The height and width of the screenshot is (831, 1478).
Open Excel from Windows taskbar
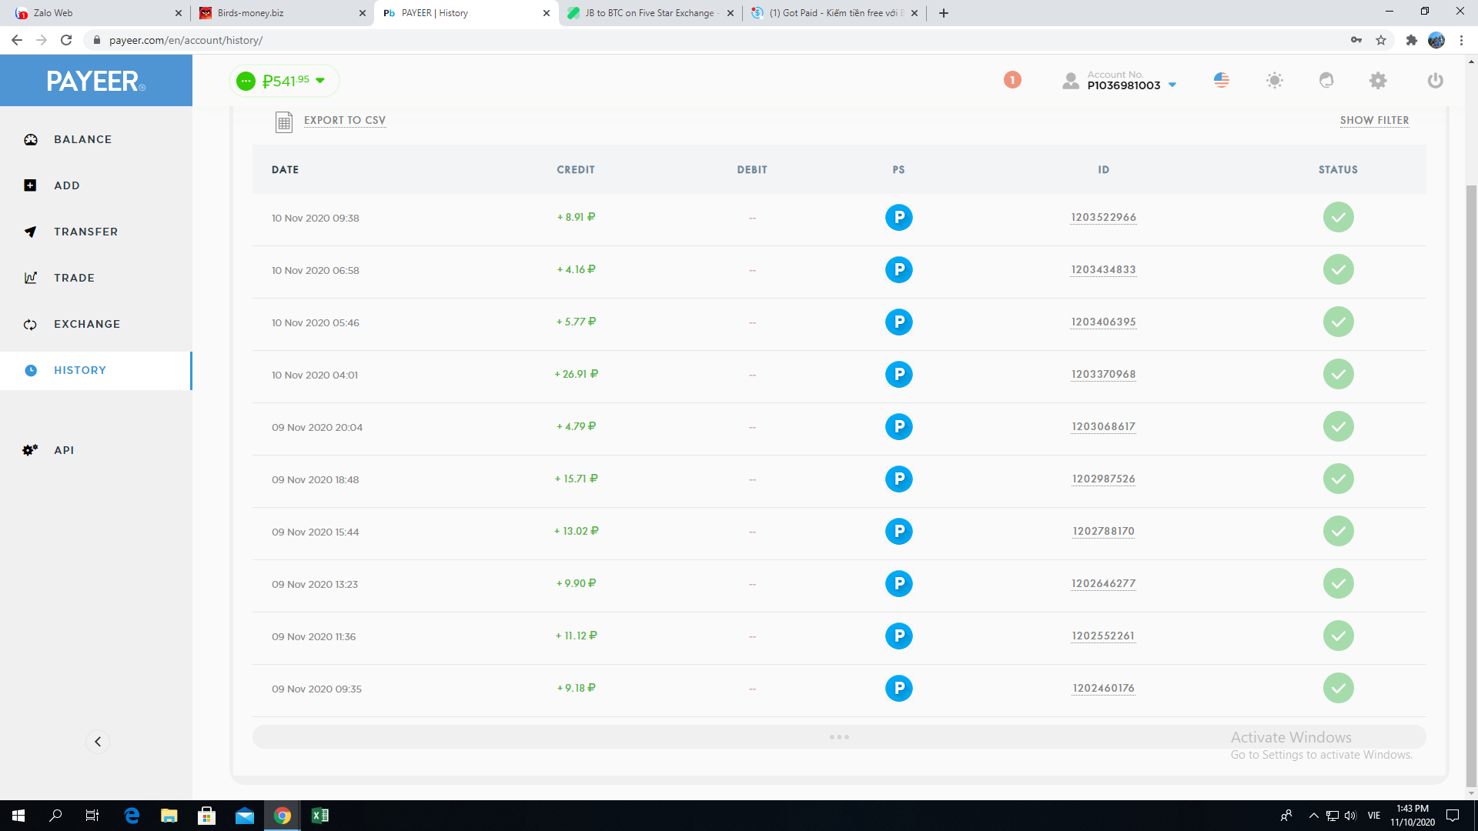[x=319, y=816]
